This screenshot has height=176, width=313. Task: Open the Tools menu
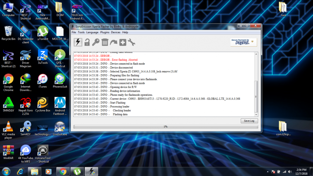tap(81, 32)
